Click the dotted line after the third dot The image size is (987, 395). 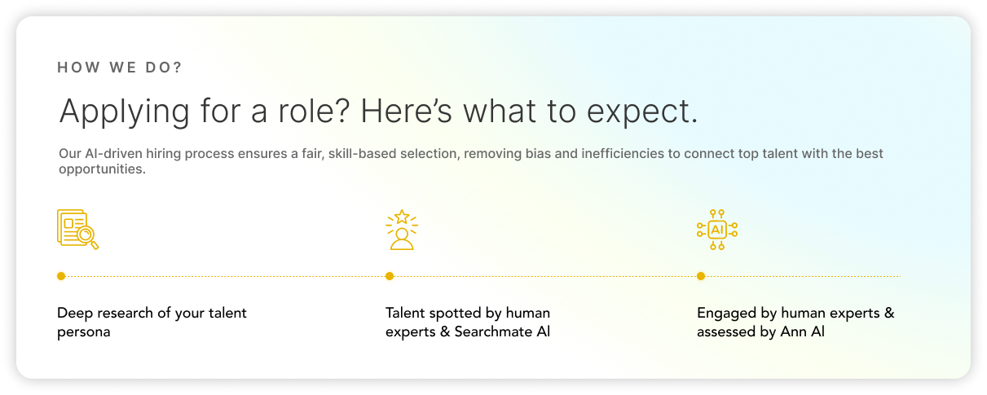803,276
